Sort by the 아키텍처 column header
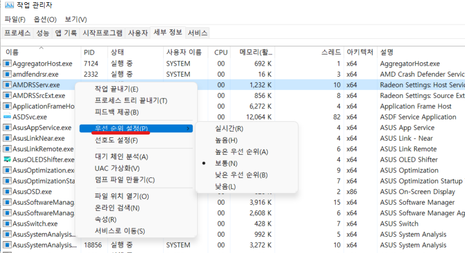The image size is (465, 253). pyautogui.click(x=360, y=52)
